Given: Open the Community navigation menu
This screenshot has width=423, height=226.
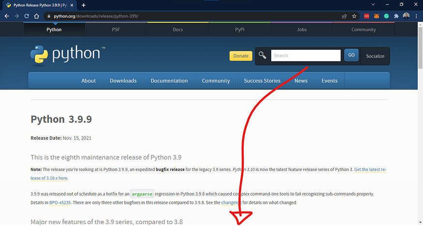Looking at the screenshot, I should 216,81.
